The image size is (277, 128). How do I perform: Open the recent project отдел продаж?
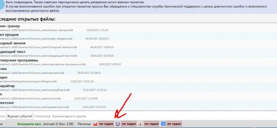(x=9, y=35)
